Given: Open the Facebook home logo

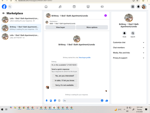Looking at the screenshot, I should click(4, 7).
